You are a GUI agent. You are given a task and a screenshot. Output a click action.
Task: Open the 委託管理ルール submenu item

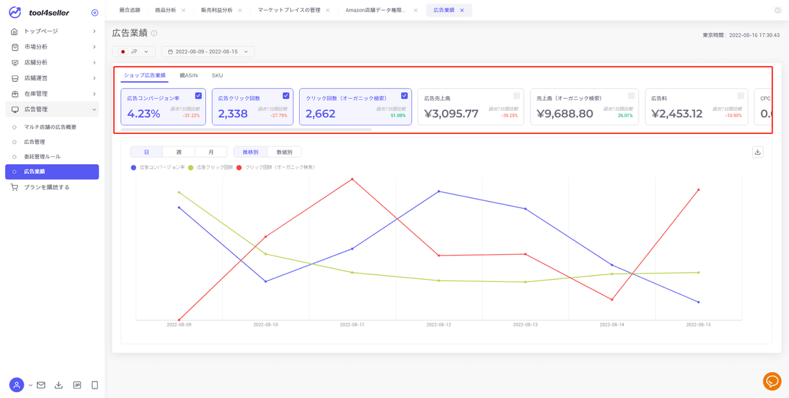pyautogui.click(x=42, y=157)
